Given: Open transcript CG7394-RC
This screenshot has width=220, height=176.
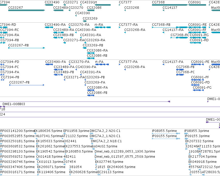Looking at the screenshot, I should pyautogui.click(x=10, y=30).
